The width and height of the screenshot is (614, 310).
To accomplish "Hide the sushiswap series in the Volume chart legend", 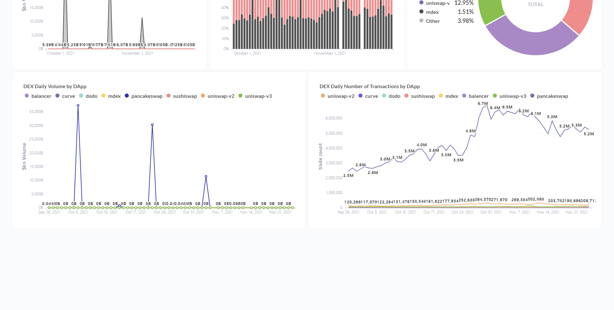I will coord(168,96).
